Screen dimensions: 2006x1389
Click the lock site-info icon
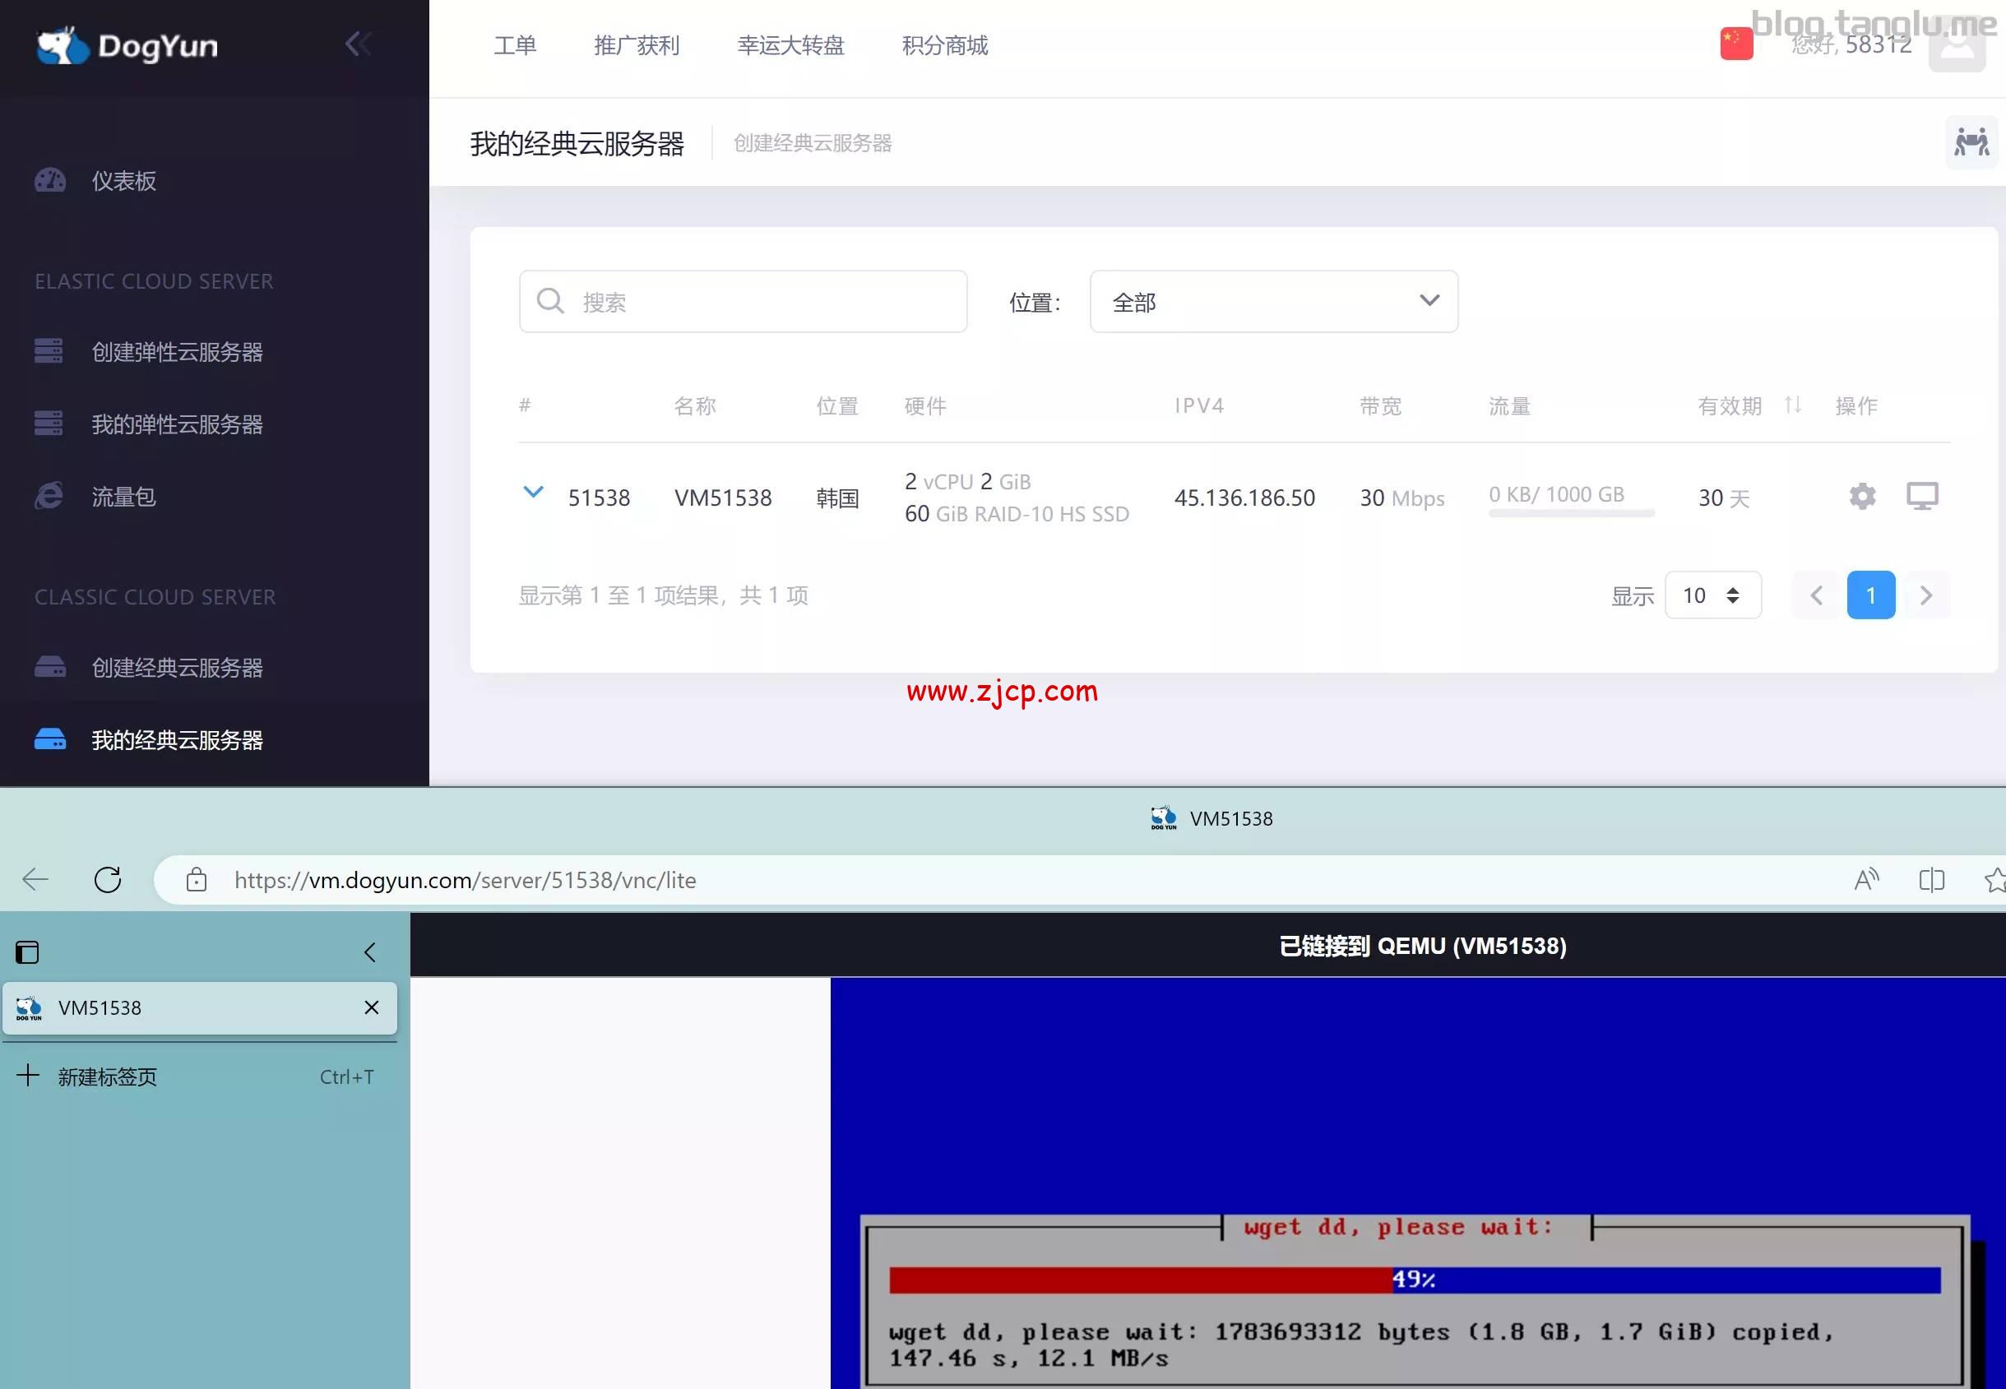click(x=197, y=880)
